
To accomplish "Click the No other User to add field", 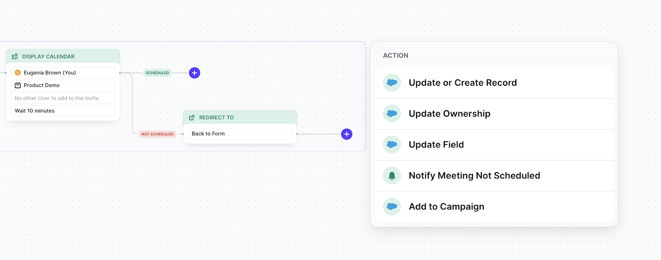I will pyautogui.click(x=63, y=98).
